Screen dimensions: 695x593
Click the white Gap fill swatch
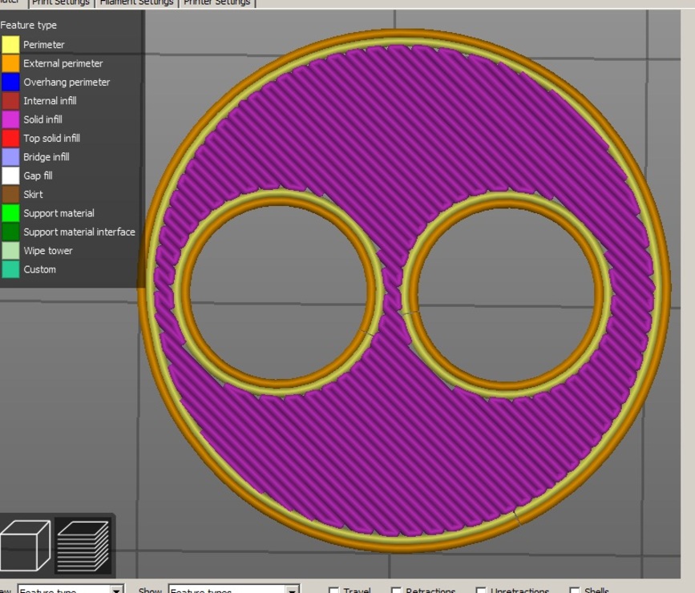(10, 175)
